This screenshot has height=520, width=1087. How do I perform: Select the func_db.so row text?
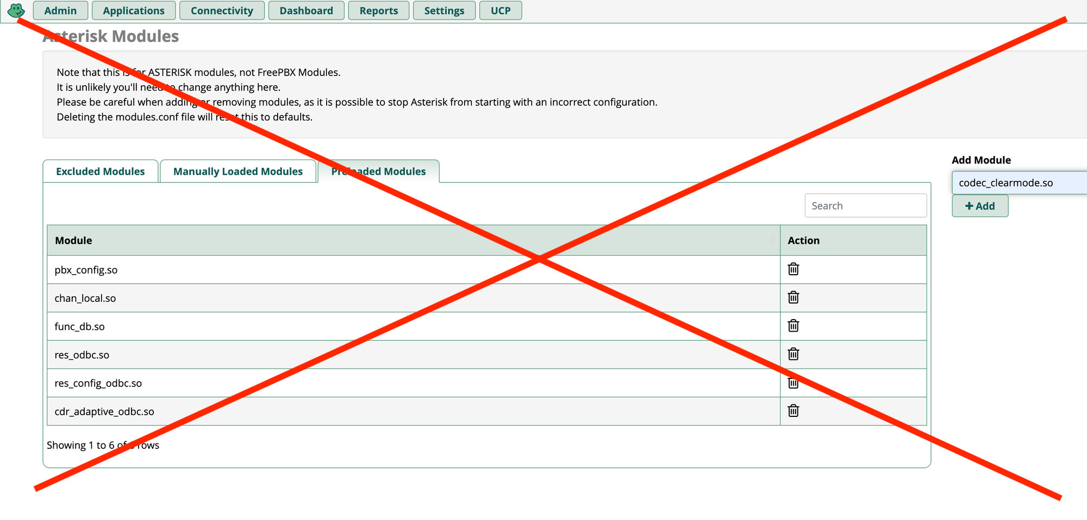[x=79, y=326]
